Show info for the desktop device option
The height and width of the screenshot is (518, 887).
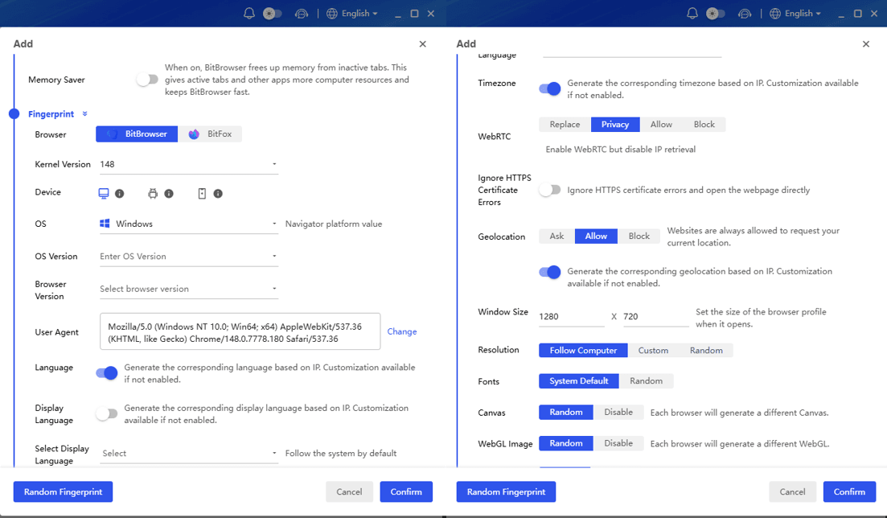[119, 194]
